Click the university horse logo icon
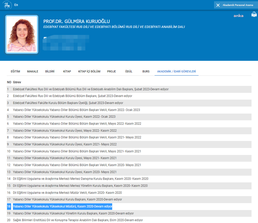 pyautogui.click(x=7, y=5)
